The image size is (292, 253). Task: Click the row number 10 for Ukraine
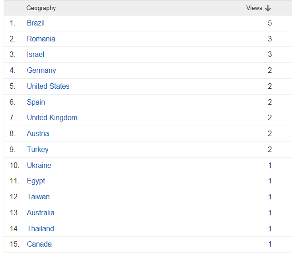click(15, 166)
